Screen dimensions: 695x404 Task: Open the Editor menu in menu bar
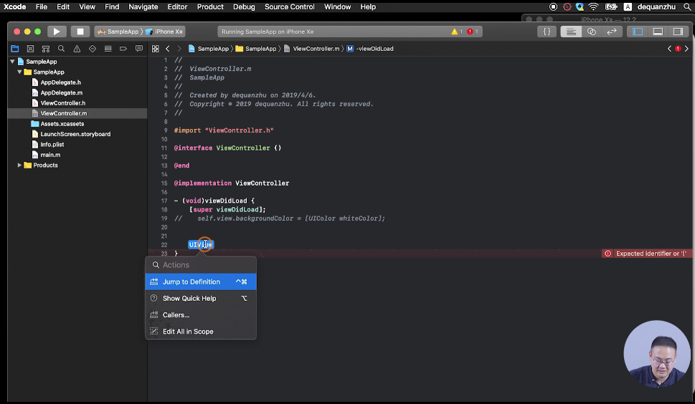click(x=177, y=6)
